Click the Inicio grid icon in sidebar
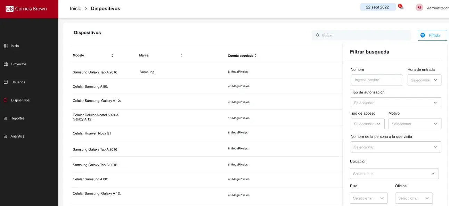Screen dimensions: 449x206 coord(6,46)
